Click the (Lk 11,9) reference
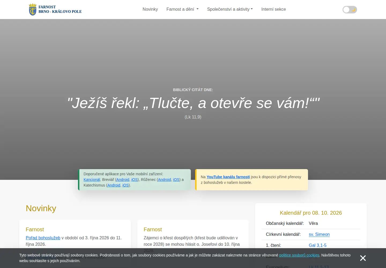This screenshot has width=386, height=268. coord(193,117)
